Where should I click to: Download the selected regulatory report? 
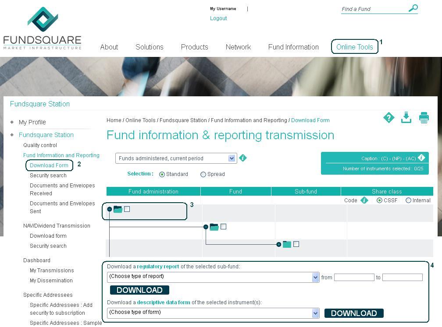(x=139, y=290)
